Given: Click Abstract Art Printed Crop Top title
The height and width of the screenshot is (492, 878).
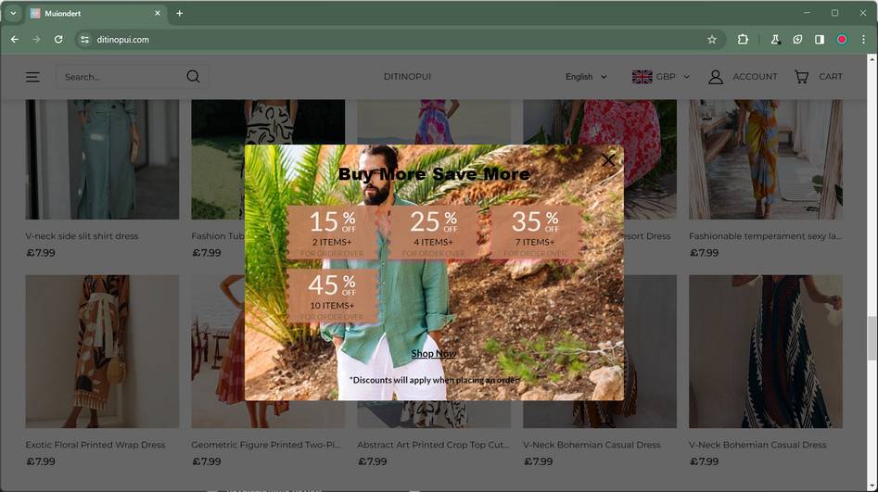Looking at the screenshot, I should click(433, 445).
